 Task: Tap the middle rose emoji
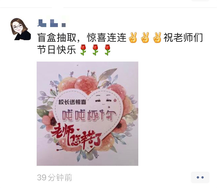tap(95, 50)
